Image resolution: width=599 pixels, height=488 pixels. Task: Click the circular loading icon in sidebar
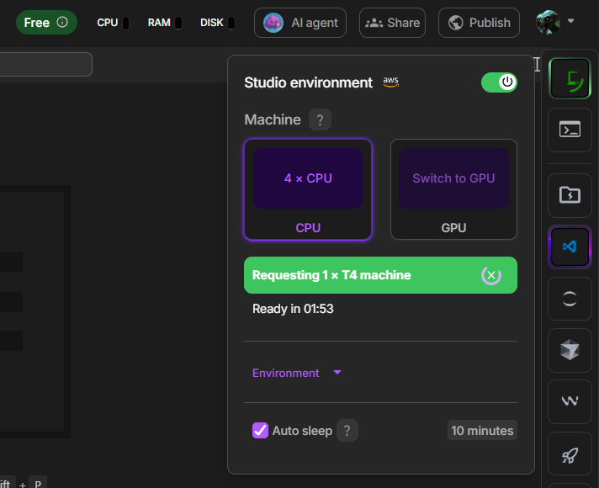pyautogui.click(x=570, y=298)
